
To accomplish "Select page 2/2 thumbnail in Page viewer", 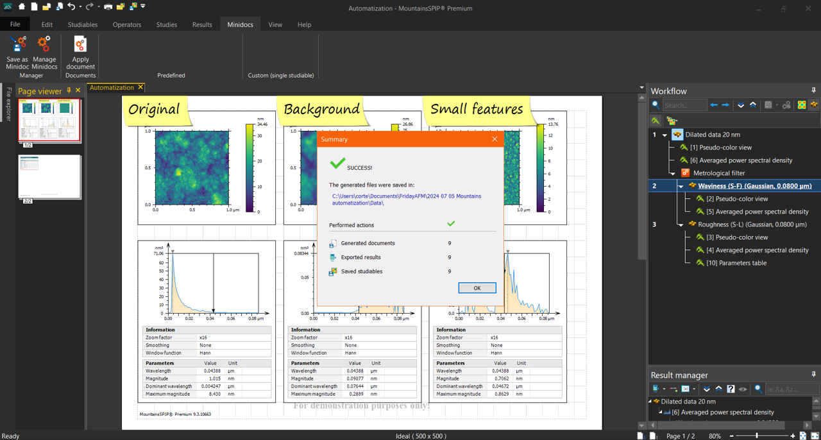I will tap(49, 176).
